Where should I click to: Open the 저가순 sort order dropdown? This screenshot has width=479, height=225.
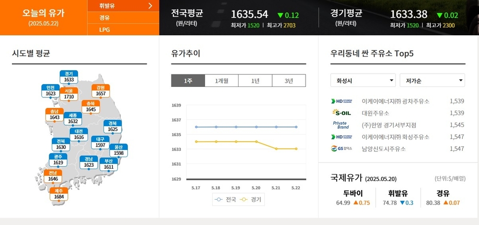pyautogui.click(x=432, y=80)
